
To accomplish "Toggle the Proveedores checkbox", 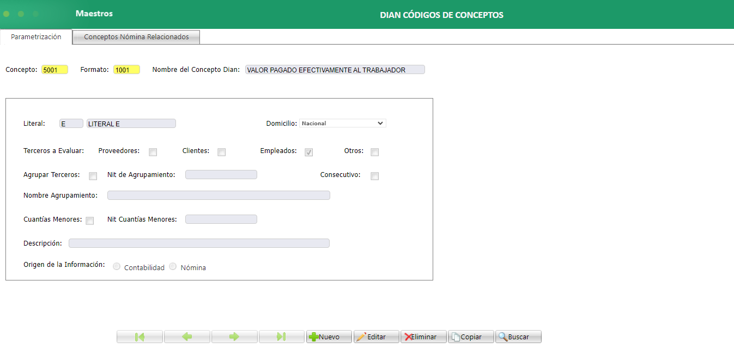I will click(x=153, y=152).
